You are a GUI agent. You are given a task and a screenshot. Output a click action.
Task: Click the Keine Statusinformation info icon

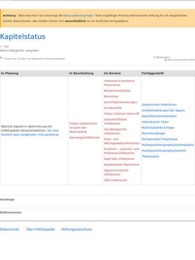click(x=165, y=60)
